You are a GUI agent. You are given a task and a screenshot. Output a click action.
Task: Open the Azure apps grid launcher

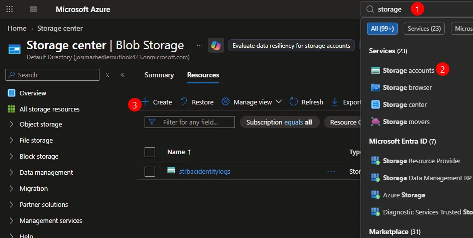10,9
